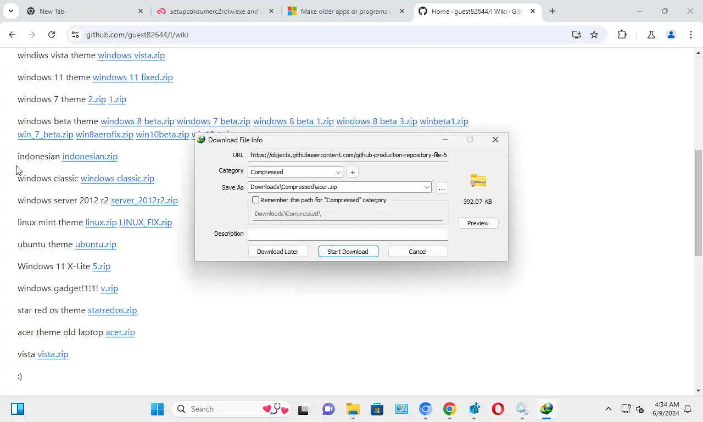Open Microsoft Store from taskbar
This screenshot has height=422, width=703.
377,409
